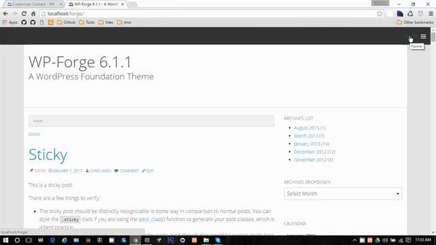Open the Select Month archives dropdown

[x=343, y=193]
